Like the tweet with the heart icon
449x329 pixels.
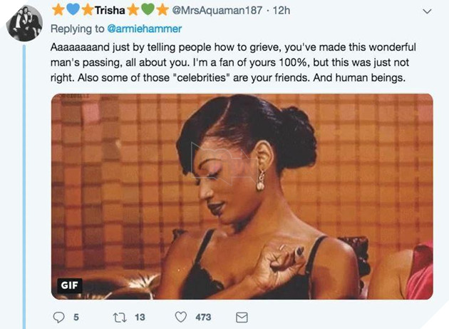[181, 317]
